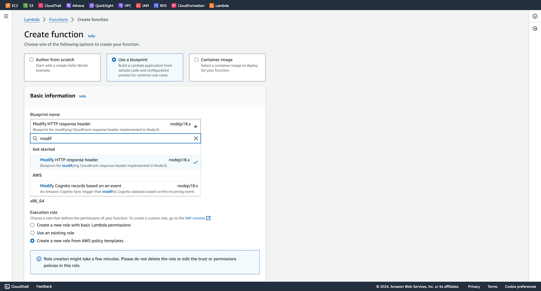This screenshot has height=291, width=541.
Task: Open the QuickSight service shortcut
Action: point(101,5)
